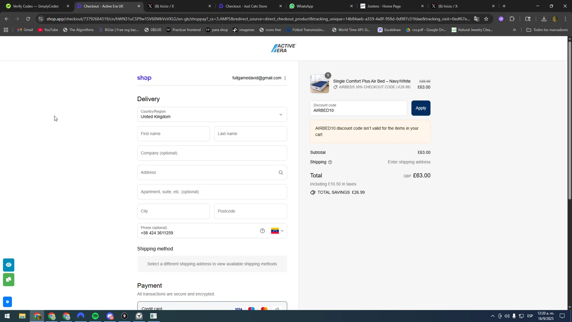Viewport: 572px width, 322px height.
Task: Open Excalidraw bookmark
Action: pyautogui.click(x=389, y=30)
